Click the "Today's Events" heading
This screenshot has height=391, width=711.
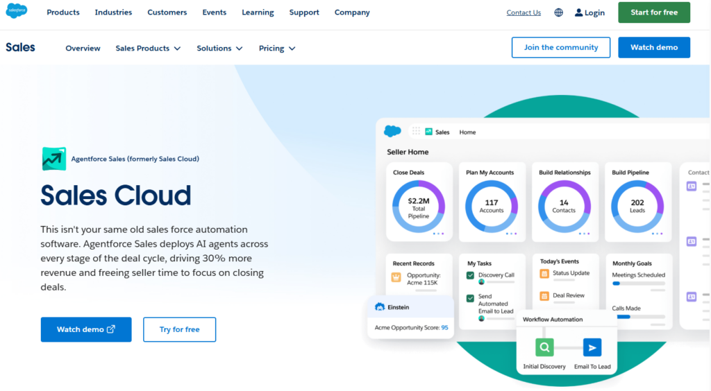point(559,261)
